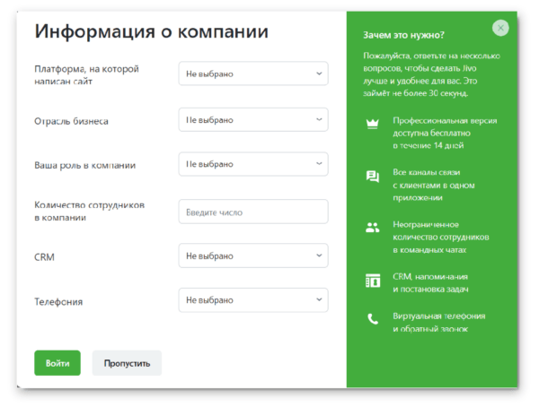The width and height of the screenshot is (539, 407).
Task: Click the Платформа, на которой написан сайт label
Action: point(86,74)
